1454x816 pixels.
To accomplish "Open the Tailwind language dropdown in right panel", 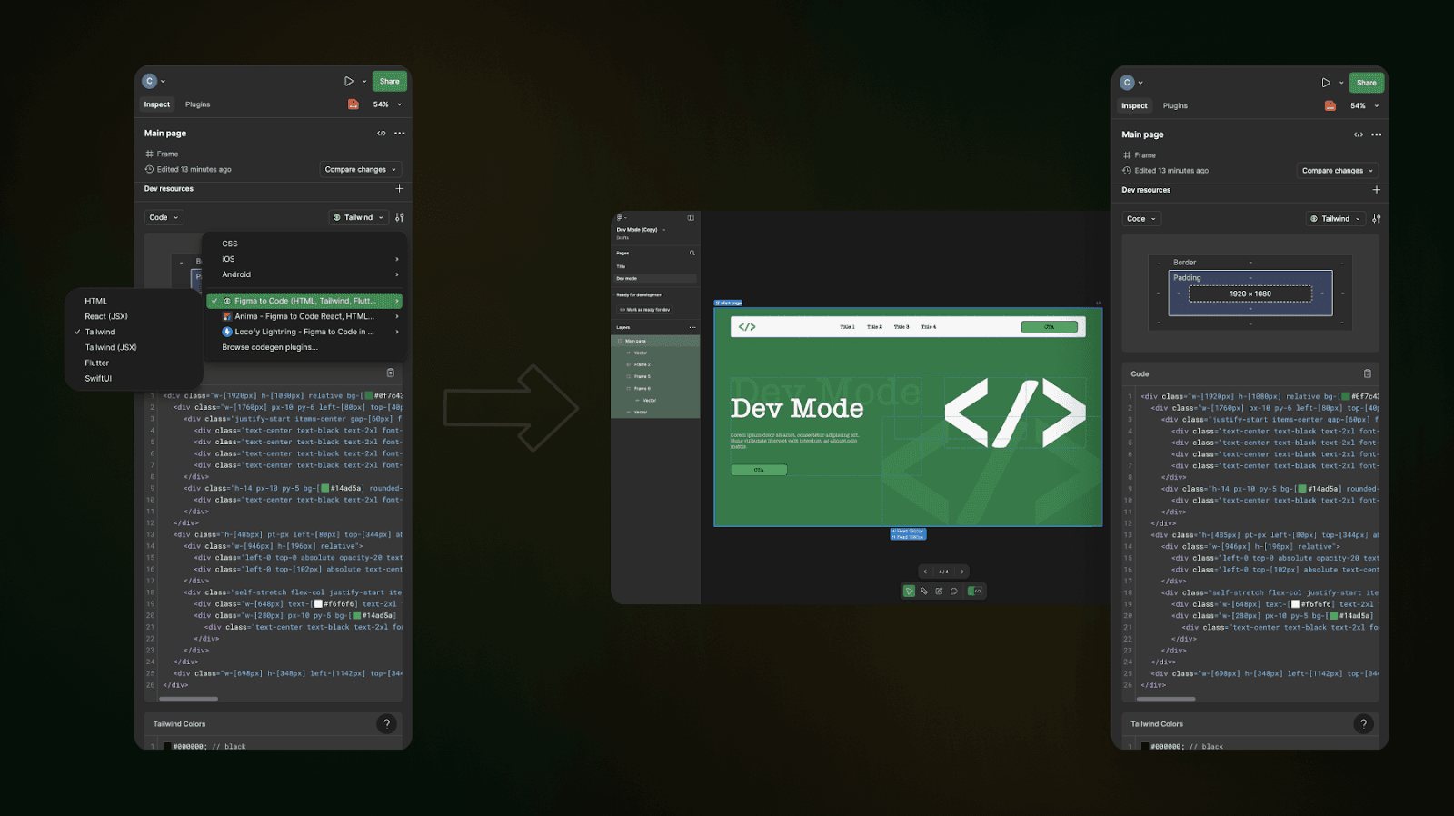I will pos(1336,219).
